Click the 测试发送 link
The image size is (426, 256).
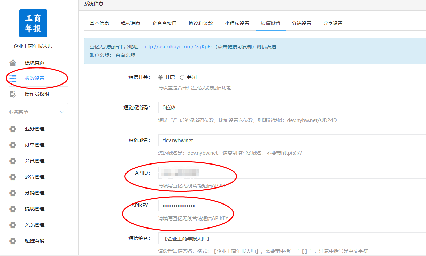click(267, 47)
